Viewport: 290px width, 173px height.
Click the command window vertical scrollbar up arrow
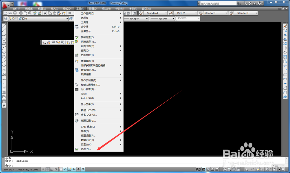[x=287, y=159]
